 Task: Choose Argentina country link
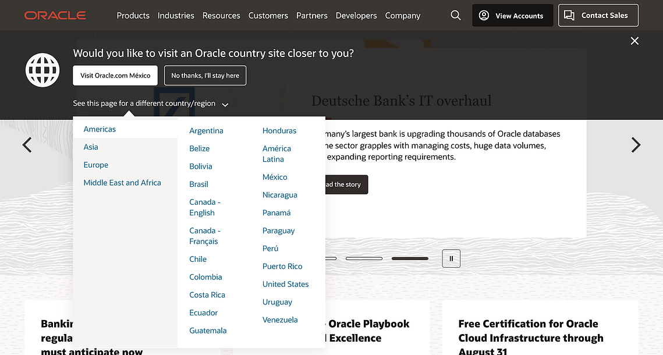click(206, 131)
